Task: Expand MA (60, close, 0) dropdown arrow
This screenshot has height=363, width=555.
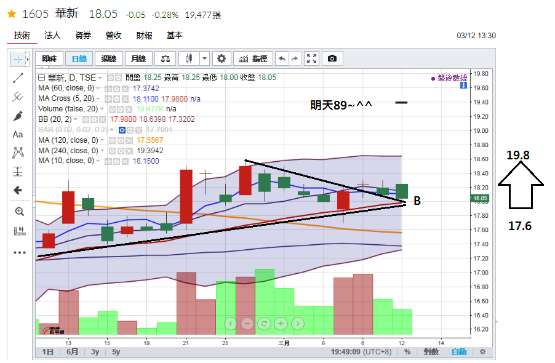Action: coord(98,88)
